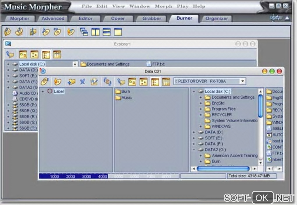Open the Cover tab
297x205 pixels.
[x=118, y=19]
